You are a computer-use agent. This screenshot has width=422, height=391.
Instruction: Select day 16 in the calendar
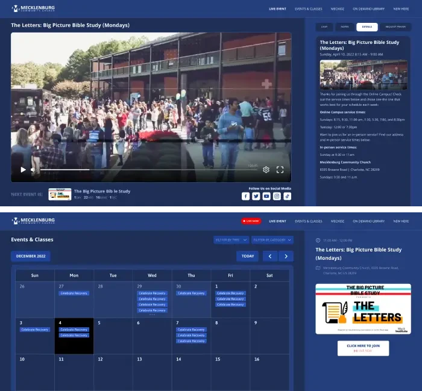pos(269,372)
